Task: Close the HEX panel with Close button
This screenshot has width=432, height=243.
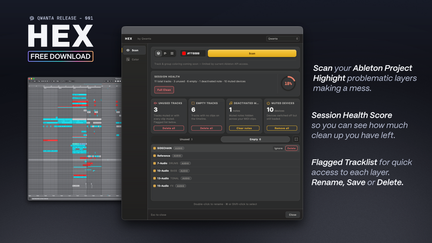Action: pos(293,215)
